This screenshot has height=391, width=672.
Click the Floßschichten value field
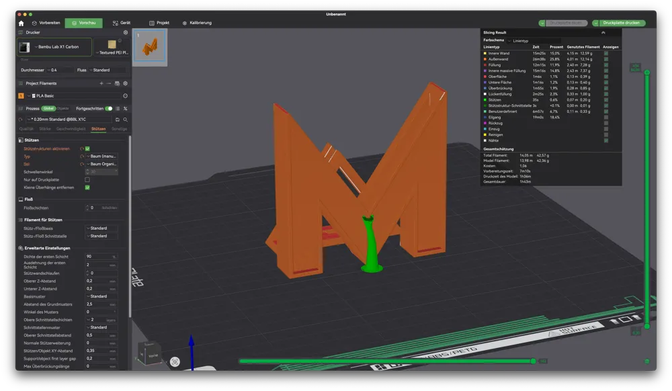[x=102, y=208]
